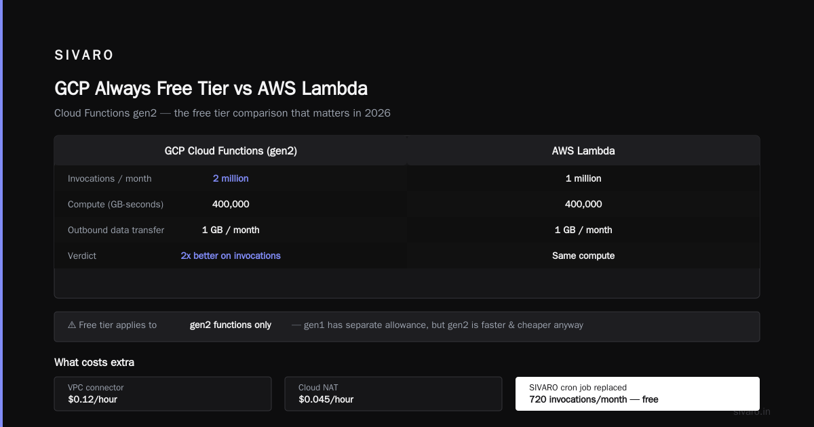Click the SIVARO brand name
The height and width of the screenshot is (427, 814).
coord(84,55)
